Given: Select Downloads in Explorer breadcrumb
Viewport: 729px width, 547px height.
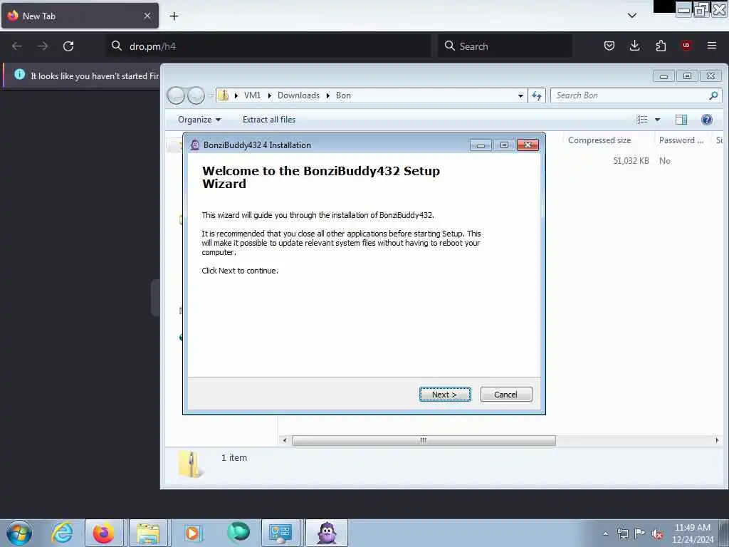Looking at the screenshot, I should [298, 95].
